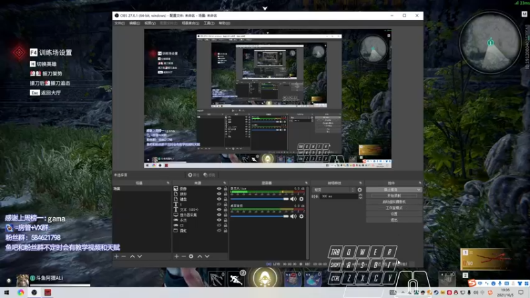Viewport: 530px width, 298px height.
Task: Pop out the Sources dock panel
Action: (225, 183)
